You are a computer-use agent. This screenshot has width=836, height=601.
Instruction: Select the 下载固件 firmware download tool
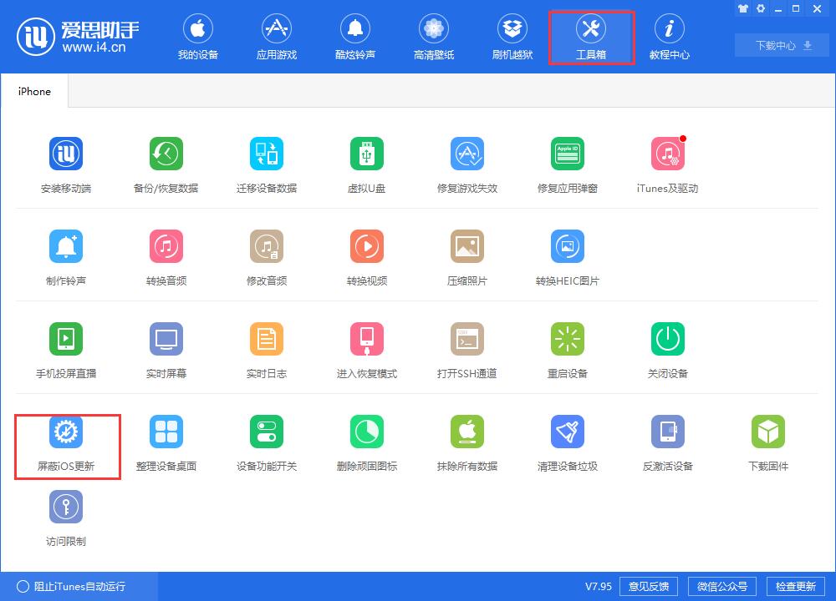coord(768,440)
